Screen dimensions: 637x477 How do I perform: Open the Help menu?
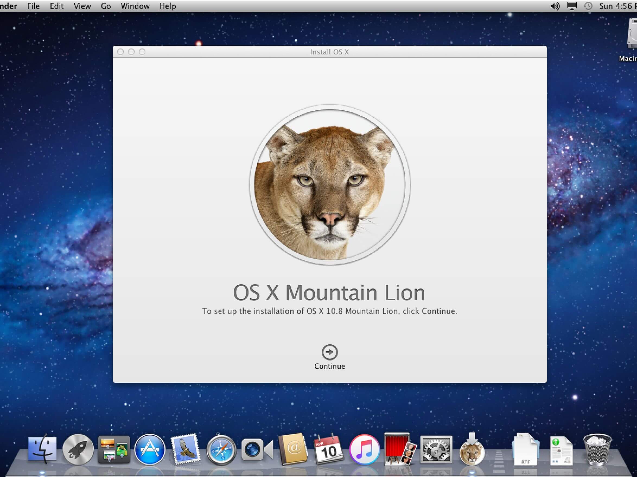coord(168,6)
